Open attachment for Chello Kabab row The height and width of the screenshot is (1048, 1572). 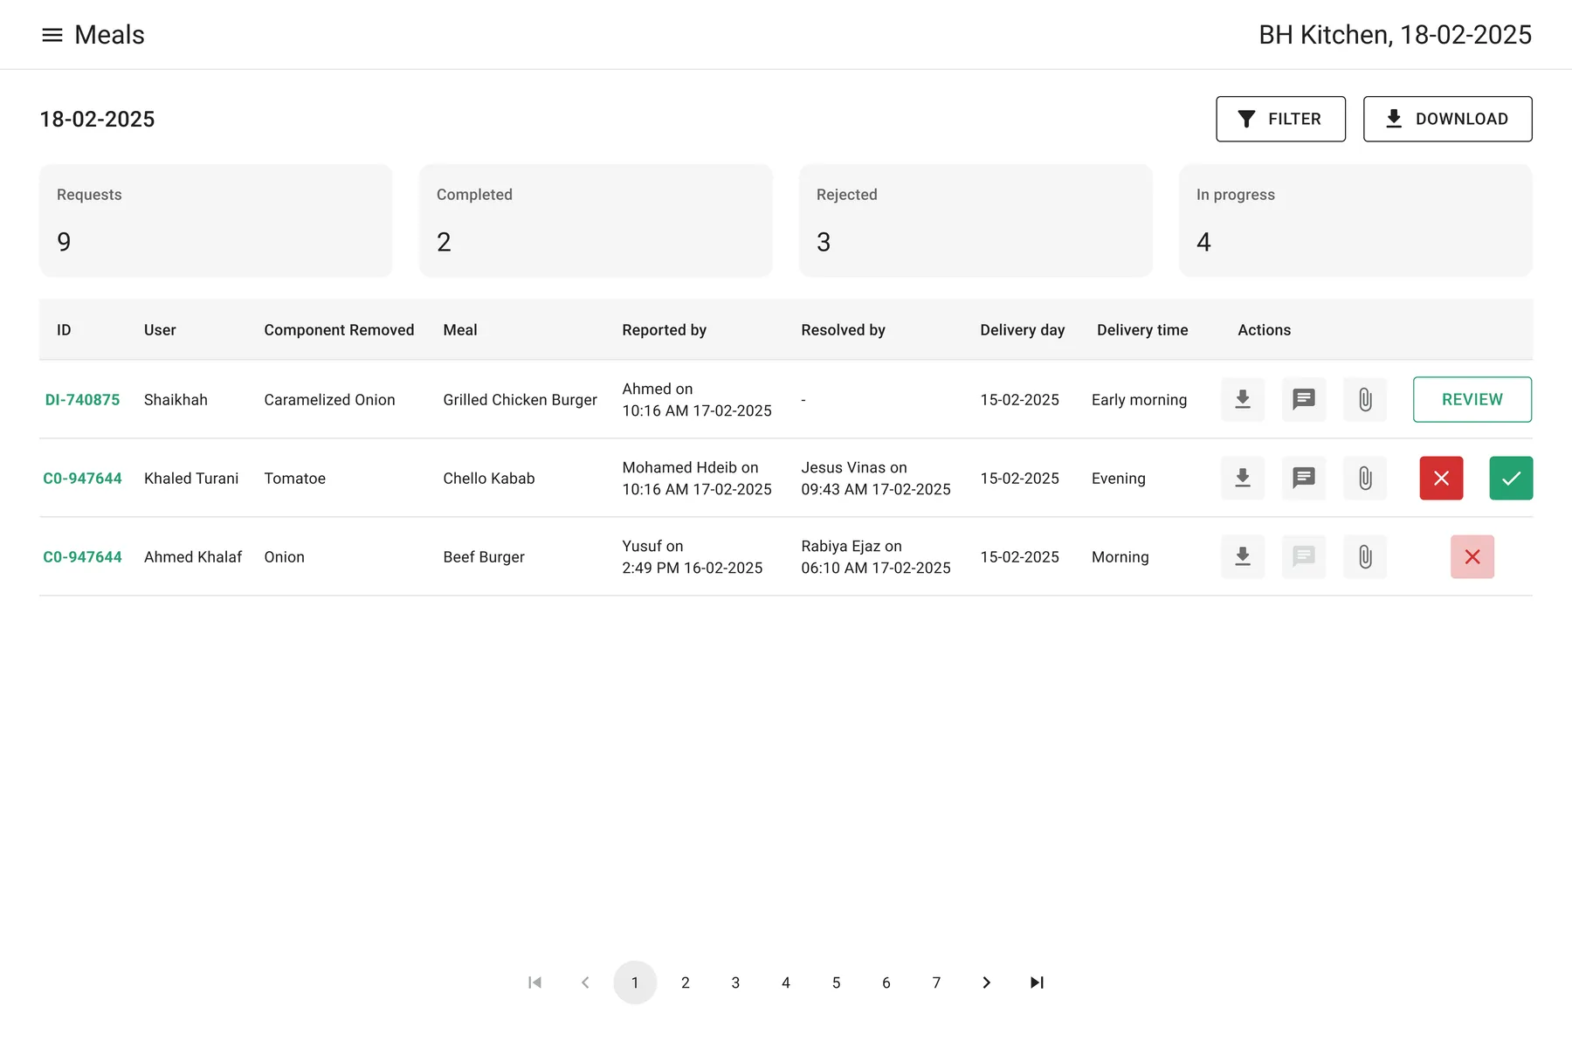coord(1365,478)
